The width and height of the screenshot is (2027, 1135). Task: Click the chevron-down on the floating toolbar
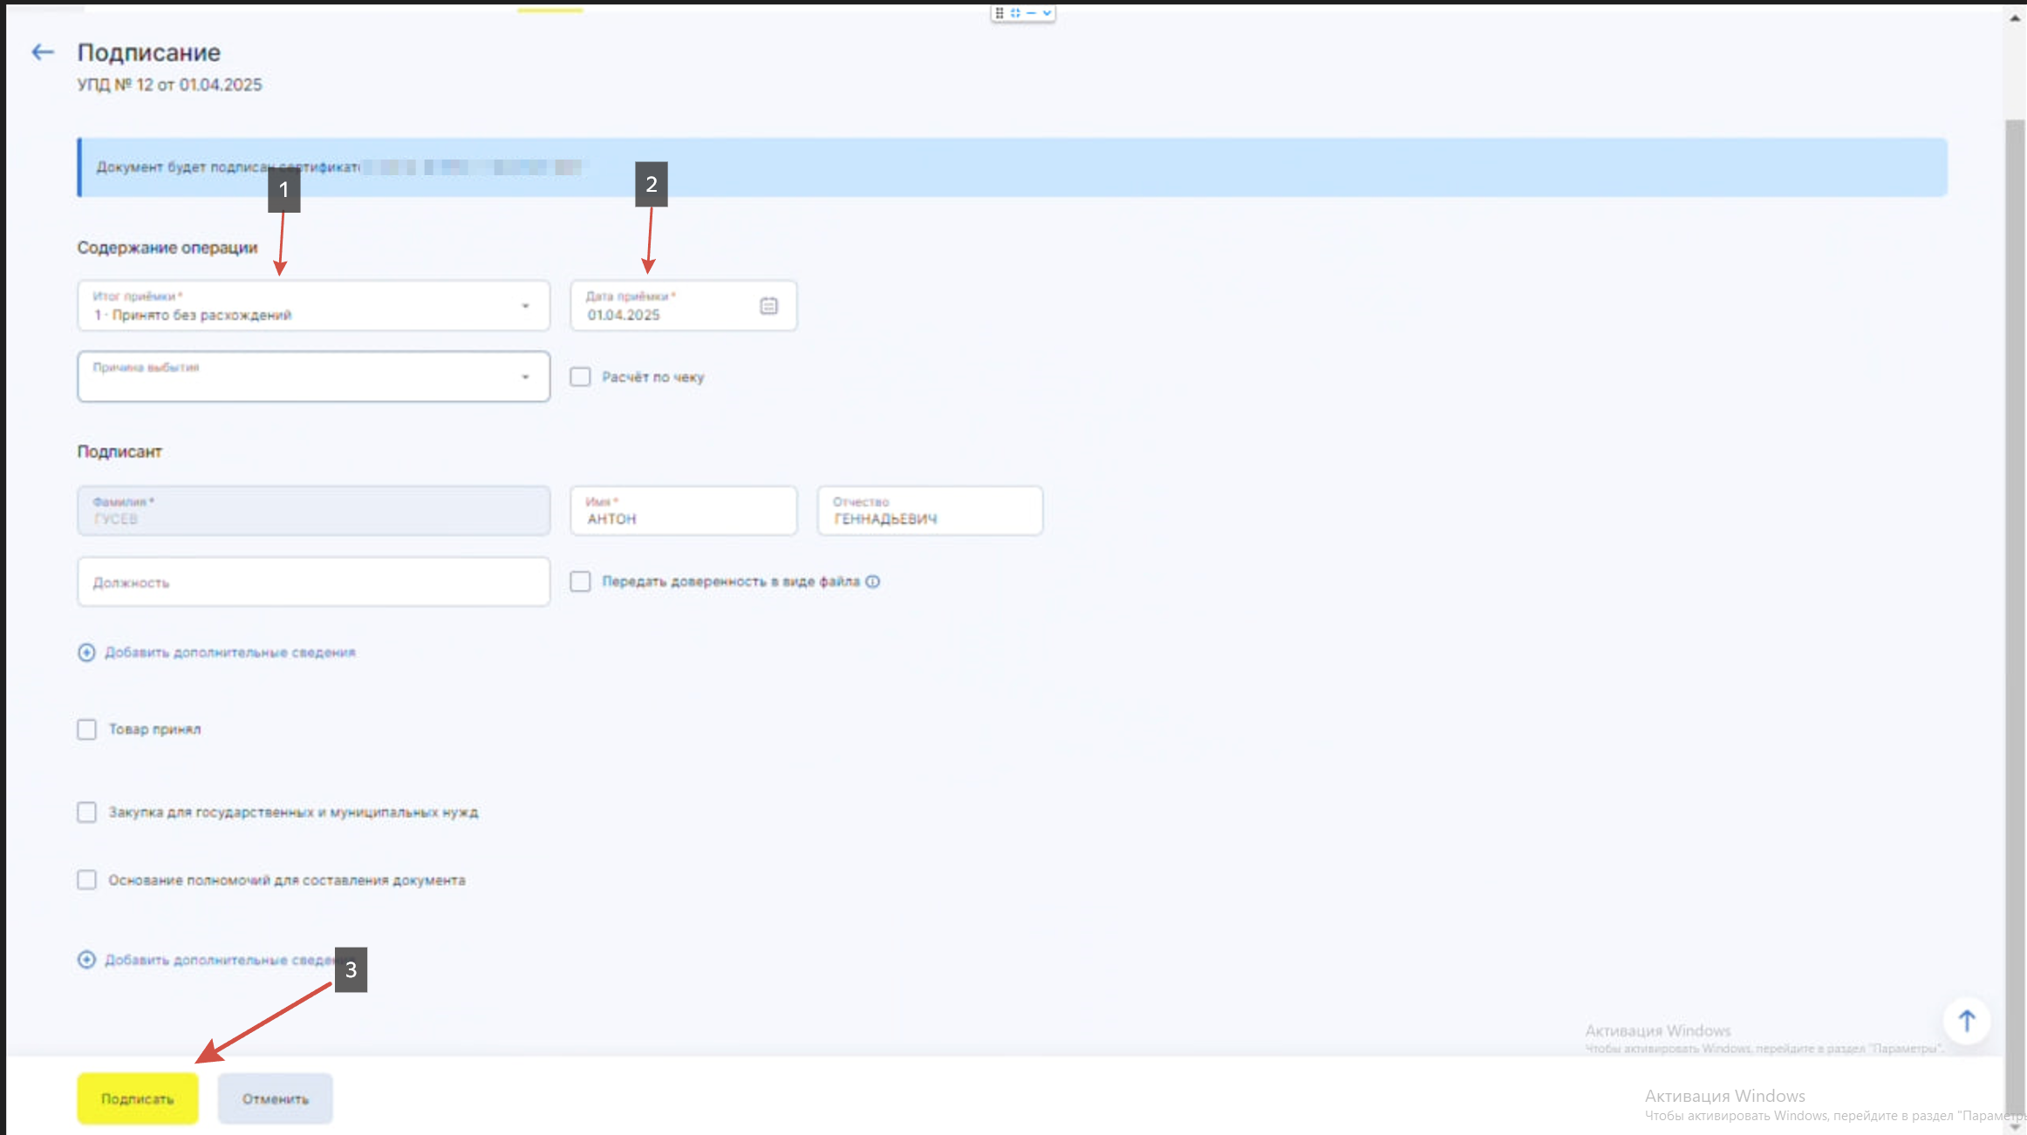click(1047, 13)
